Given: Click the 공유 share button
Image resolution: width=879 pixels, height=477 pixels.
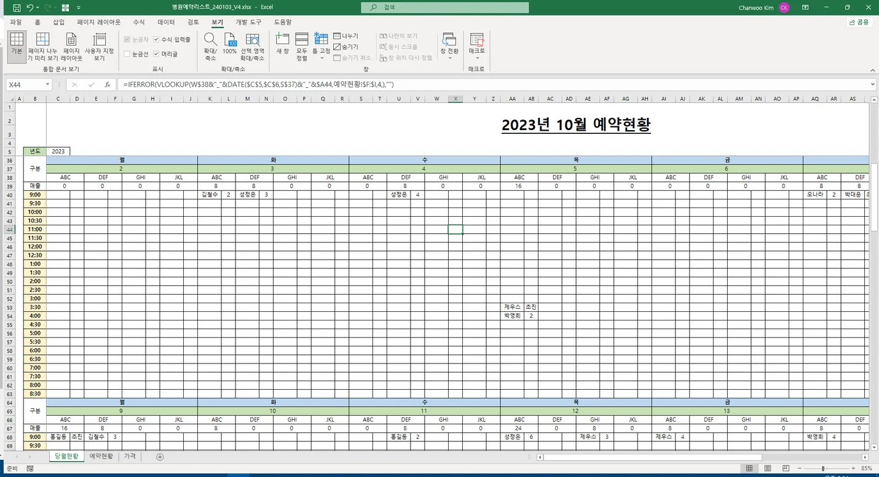Looking at the screenshot, I should (x=859, y=22).
